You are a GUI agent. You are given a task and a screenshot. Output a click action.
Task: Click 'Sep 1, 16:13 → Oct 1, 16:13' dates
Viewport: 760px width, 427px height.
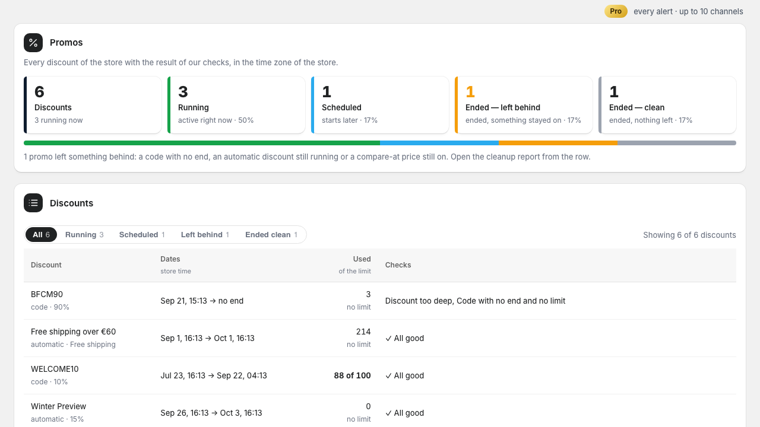click(x=207, y=338)
